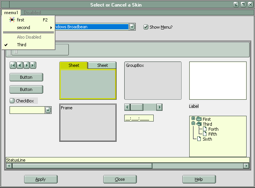Screen dimensions: 255x188
Task: Click the Help button
Action: pyautogui.click(x=199, y=179)
